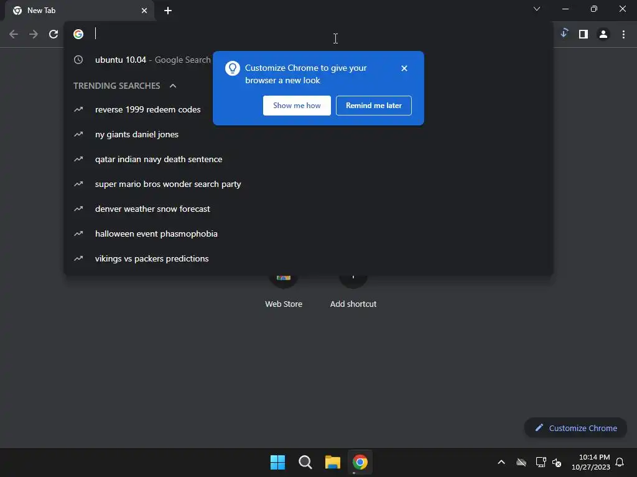Open the Chrome update download icon

point(564,34)
